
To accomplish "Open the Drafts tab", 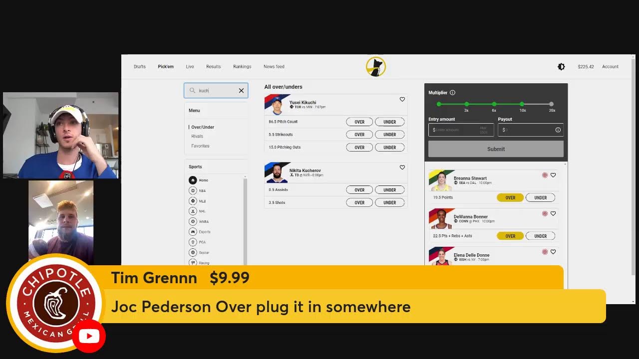I will [140, 66].
